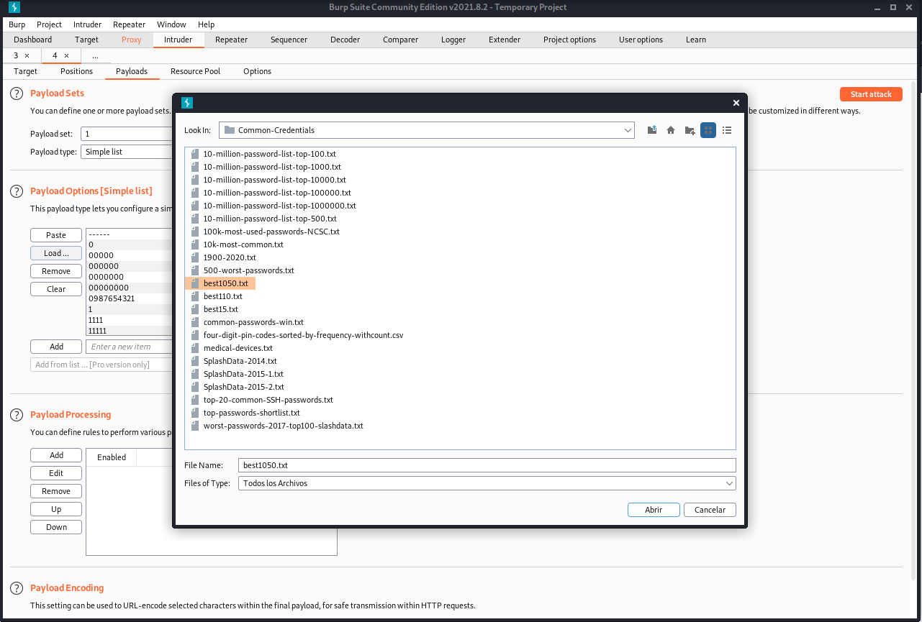Jump to Home folder in file dialog
The height and width of the screenshot is (622, 922).
tap(671, 130)
